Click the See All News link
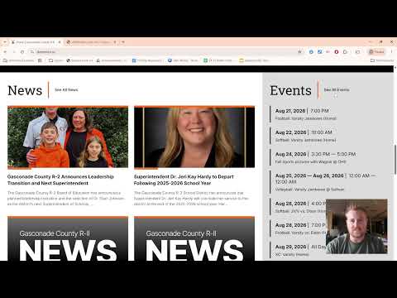This screenshot has width=397, height=298. click(x=66, y=90)
